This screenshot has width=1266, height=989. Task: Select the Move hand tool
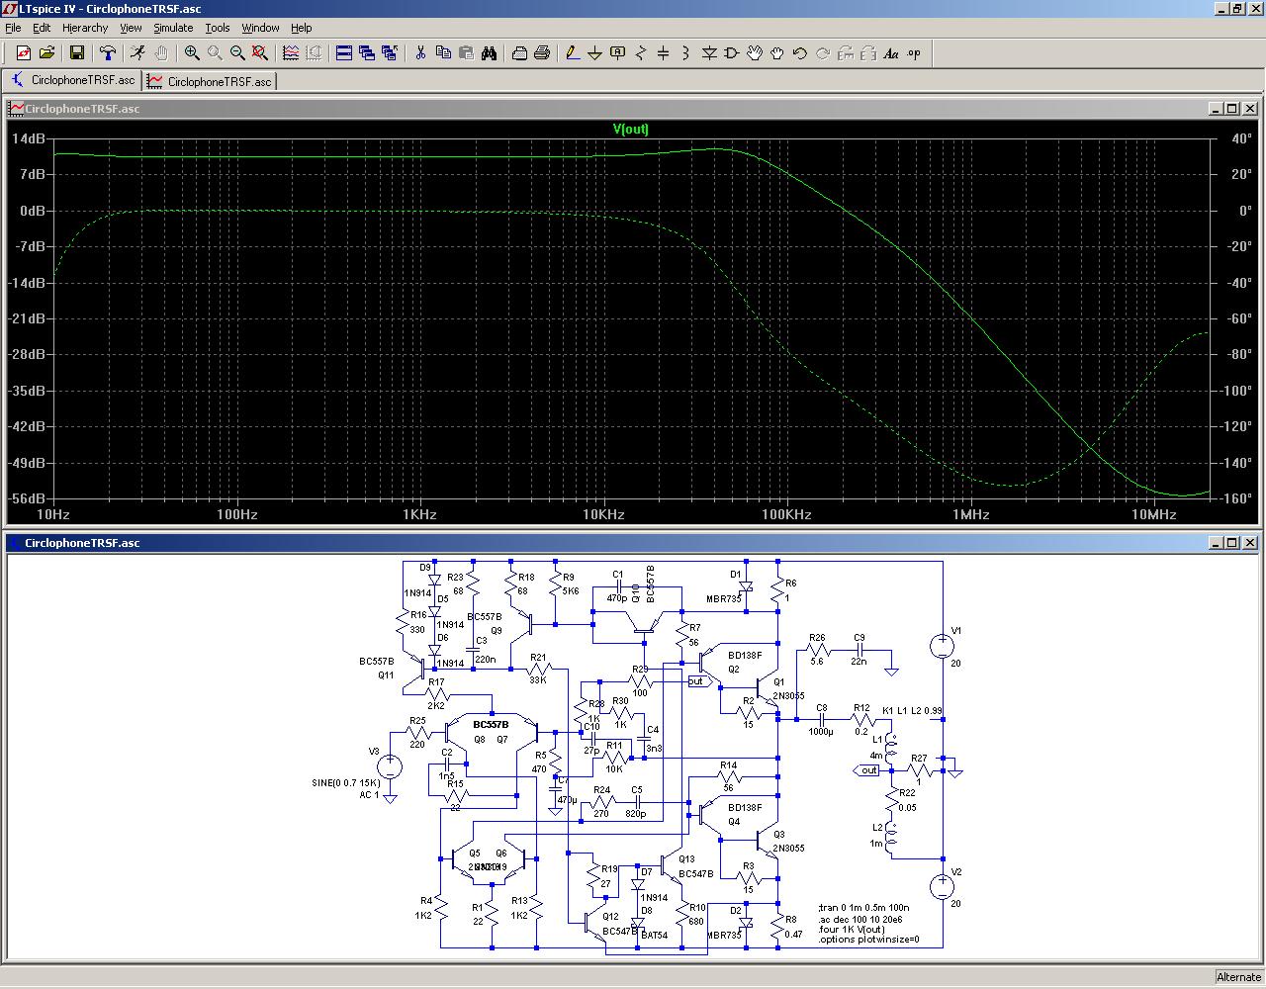(x=755, y=53)
